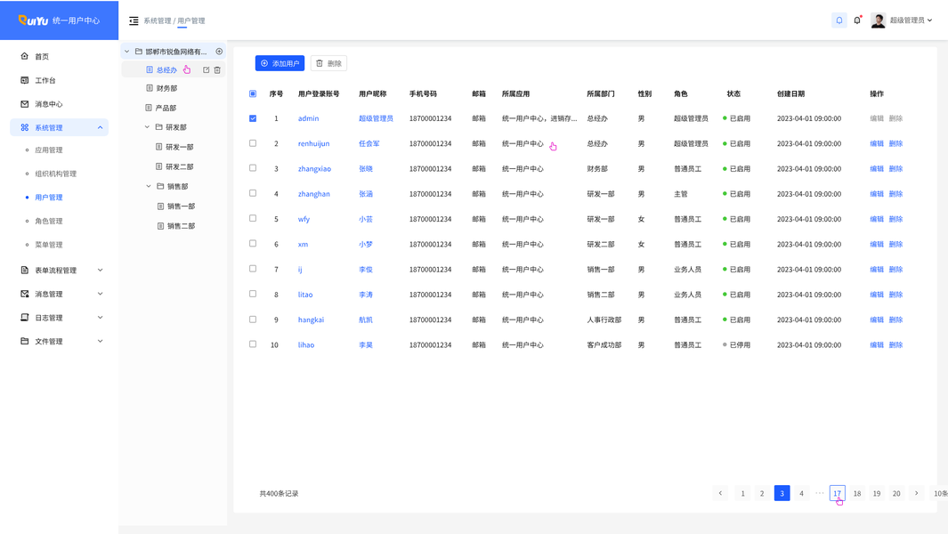Select 产品部 in the department tree
This screenshot has height=534, width=948.
[166, 109]
